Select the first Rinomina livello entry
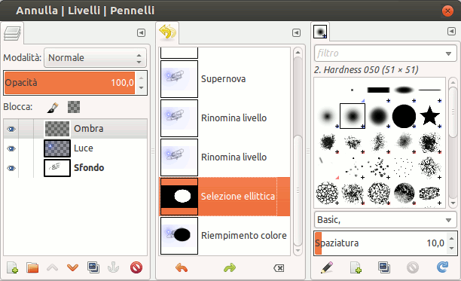The width and height of the screenshot is (461, 281). [224, 118]
